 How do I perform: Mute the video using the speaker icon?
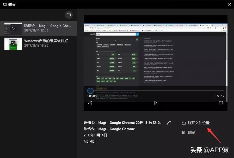[x=90, y=103]
